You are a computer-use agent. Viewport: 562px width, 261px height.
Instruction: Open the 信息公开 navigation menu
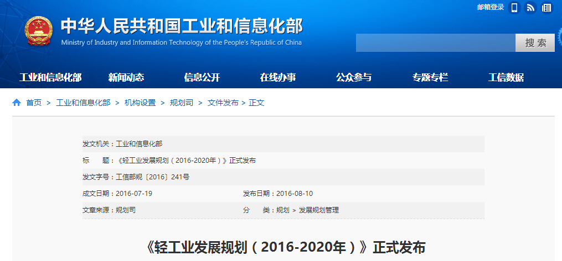click(x=202, y=77)
